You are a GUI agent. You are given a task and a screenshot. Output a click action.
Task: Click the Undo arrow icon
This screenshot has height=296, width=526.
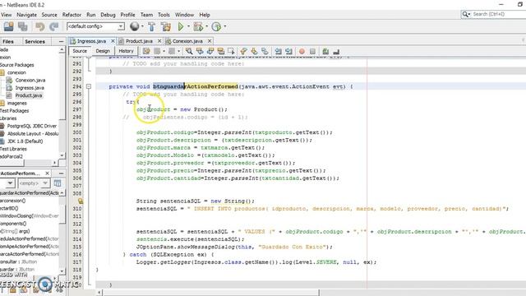click(x=40, y=26)
